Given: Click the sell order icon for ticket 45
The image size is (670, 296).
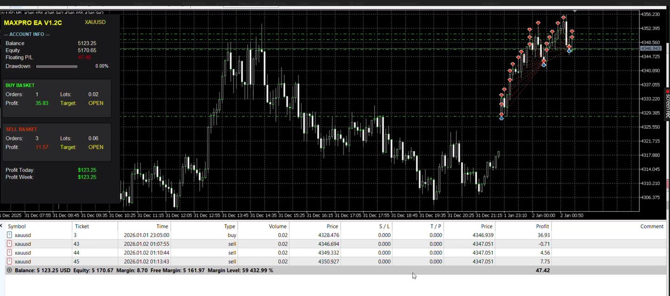Looking at the screenshot, I should [9, 261].
